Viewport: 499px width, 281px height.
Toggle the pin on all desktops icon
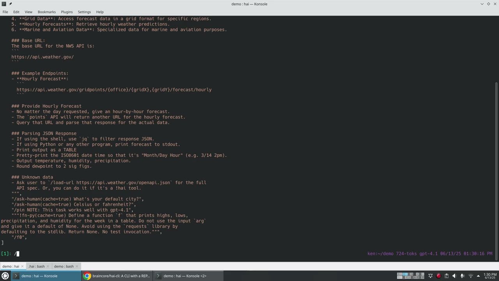(x=11, y=4)
